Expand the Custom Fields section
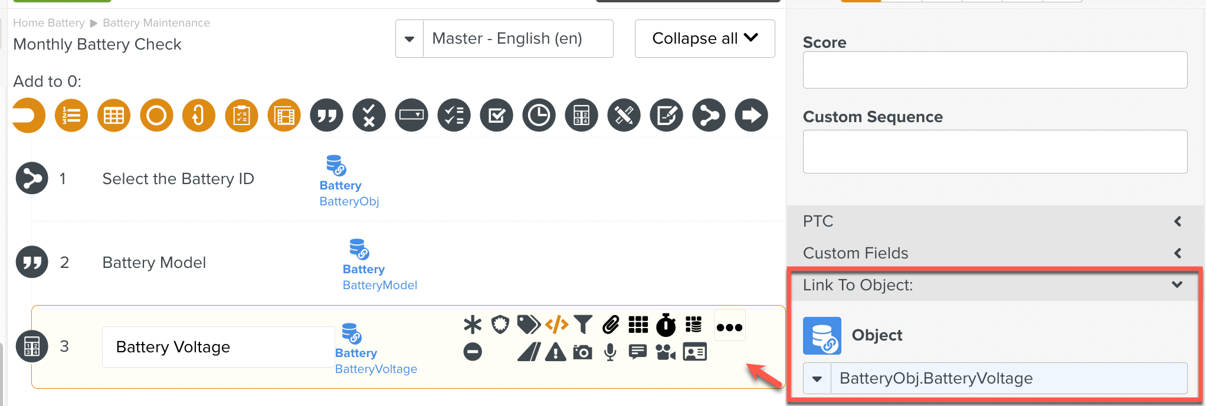 pos(995,253)
